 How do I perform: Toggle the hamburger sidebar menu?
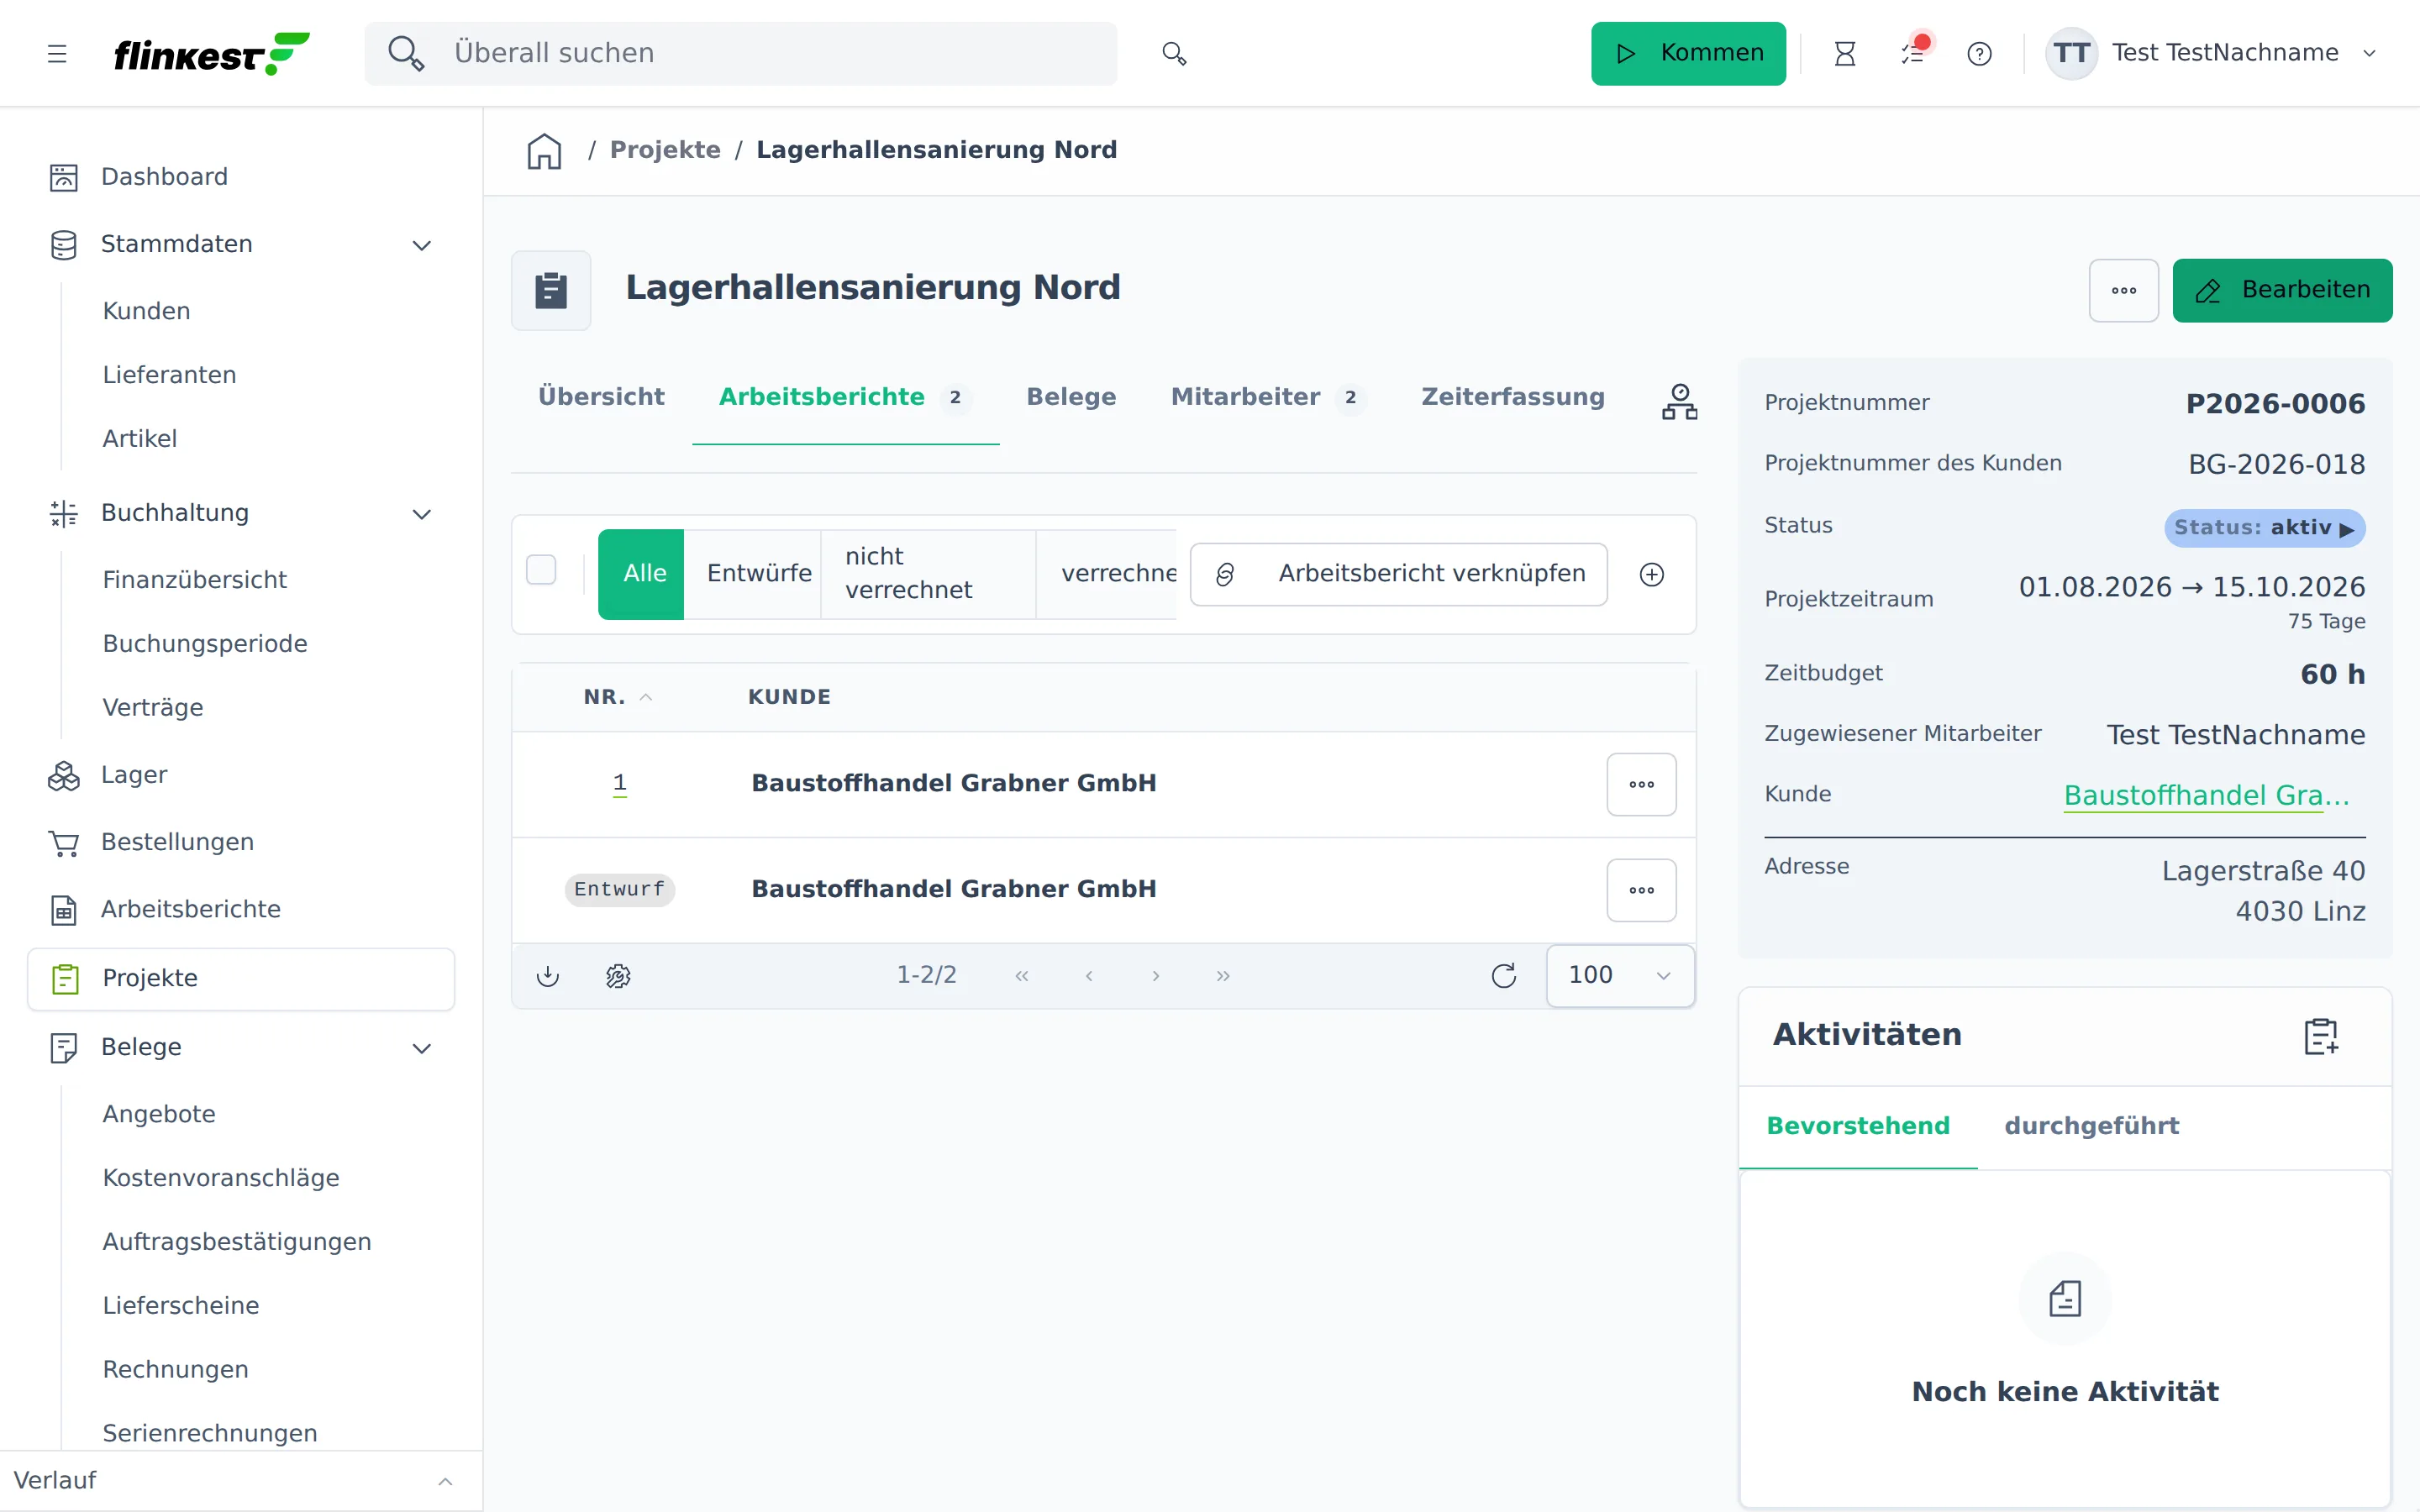click(57, 53)
